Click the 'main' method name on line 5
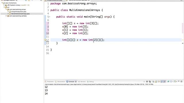Viewport: 184px width, 103px height. (x=87, y=17)
